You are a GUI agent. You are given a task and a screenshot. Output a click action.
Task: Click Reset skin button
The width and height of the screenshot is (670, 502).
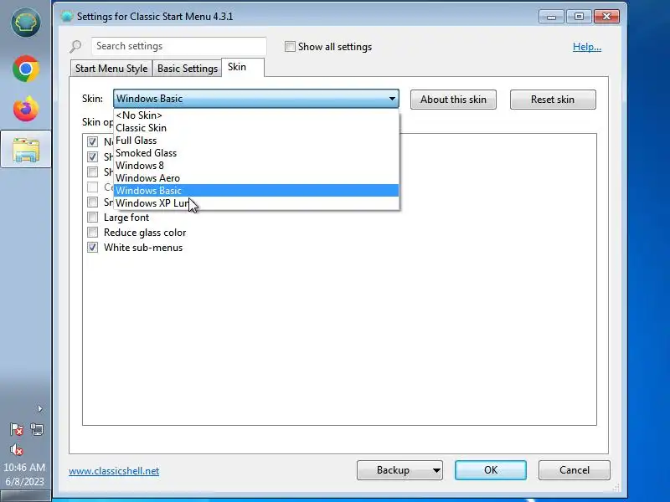[553, 100]
